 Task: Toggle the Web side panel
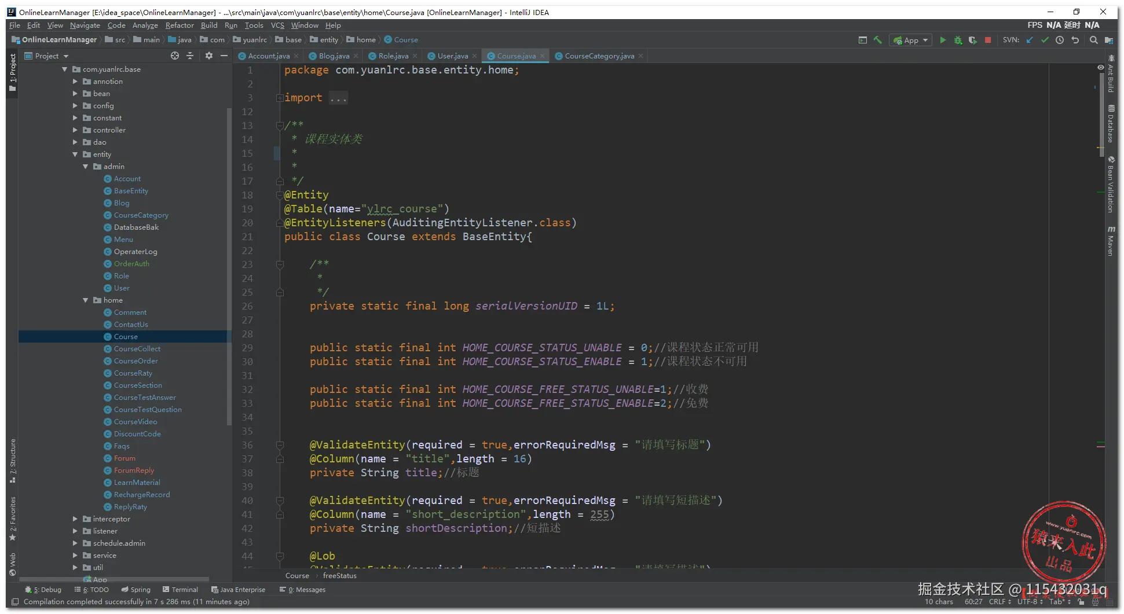click(x=12, y=565)
